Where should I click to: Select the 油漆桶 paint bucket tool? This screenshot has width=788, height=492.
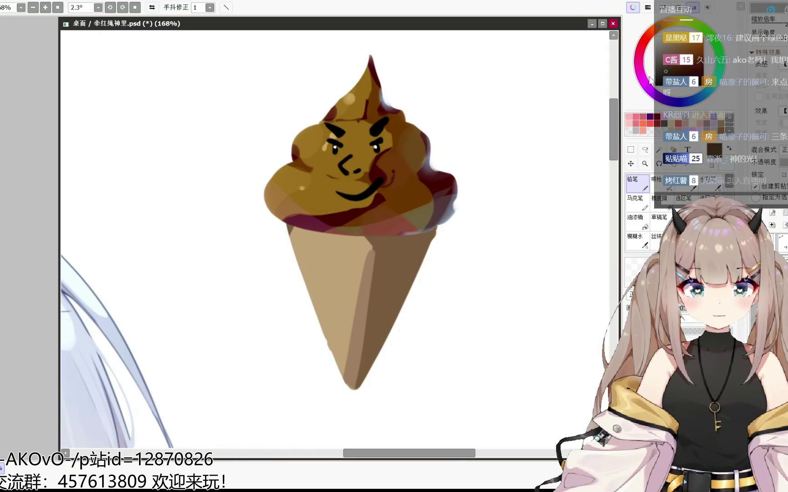click(638, 221)
